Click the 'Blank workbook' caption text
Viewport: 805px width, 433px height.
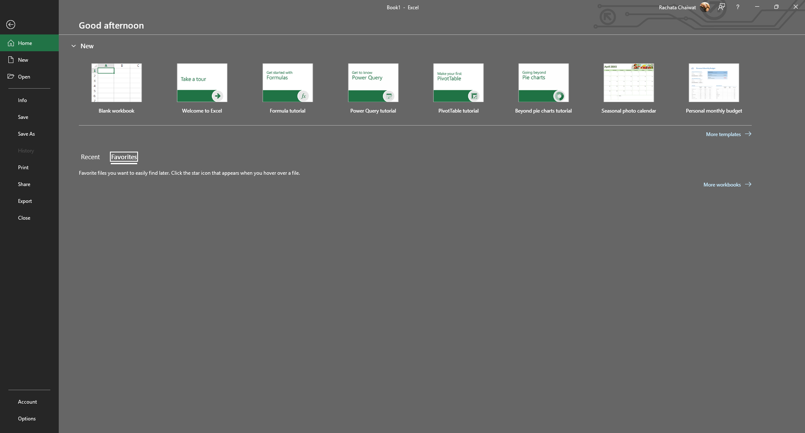(117, 111)
